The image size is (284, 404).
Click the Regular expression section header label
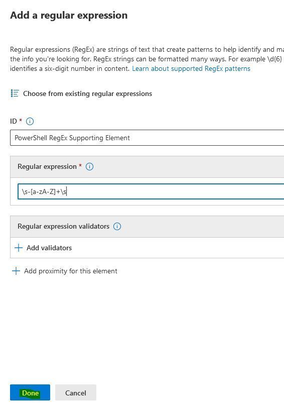(x=47, y=166)
